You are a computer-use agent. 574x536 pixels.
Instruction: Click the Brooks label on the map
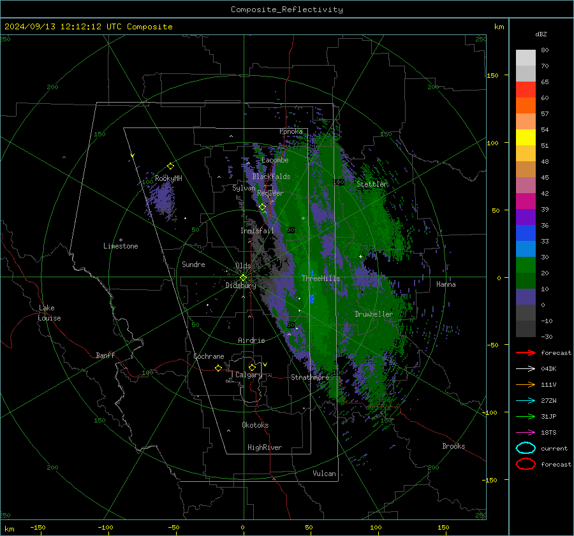(453, 446)
